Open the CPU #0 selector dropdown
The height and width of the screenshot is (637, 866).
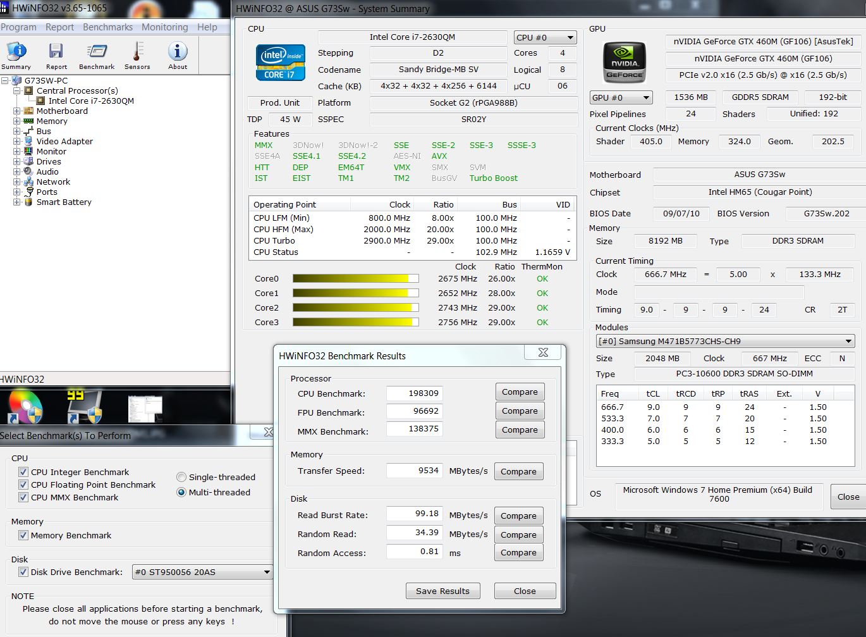(x=545, y=37)
